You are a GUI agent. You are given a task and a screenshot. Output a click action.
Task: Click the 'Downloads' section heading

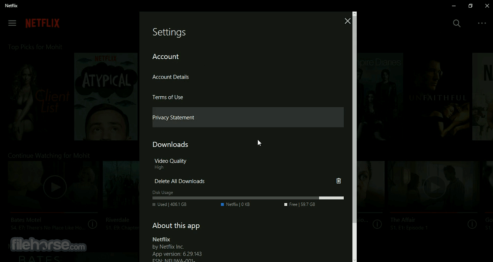point(170,145)
